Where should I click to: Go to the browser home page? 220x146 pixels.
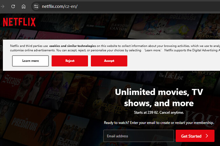pyautogui.click(x=24, y=6)
